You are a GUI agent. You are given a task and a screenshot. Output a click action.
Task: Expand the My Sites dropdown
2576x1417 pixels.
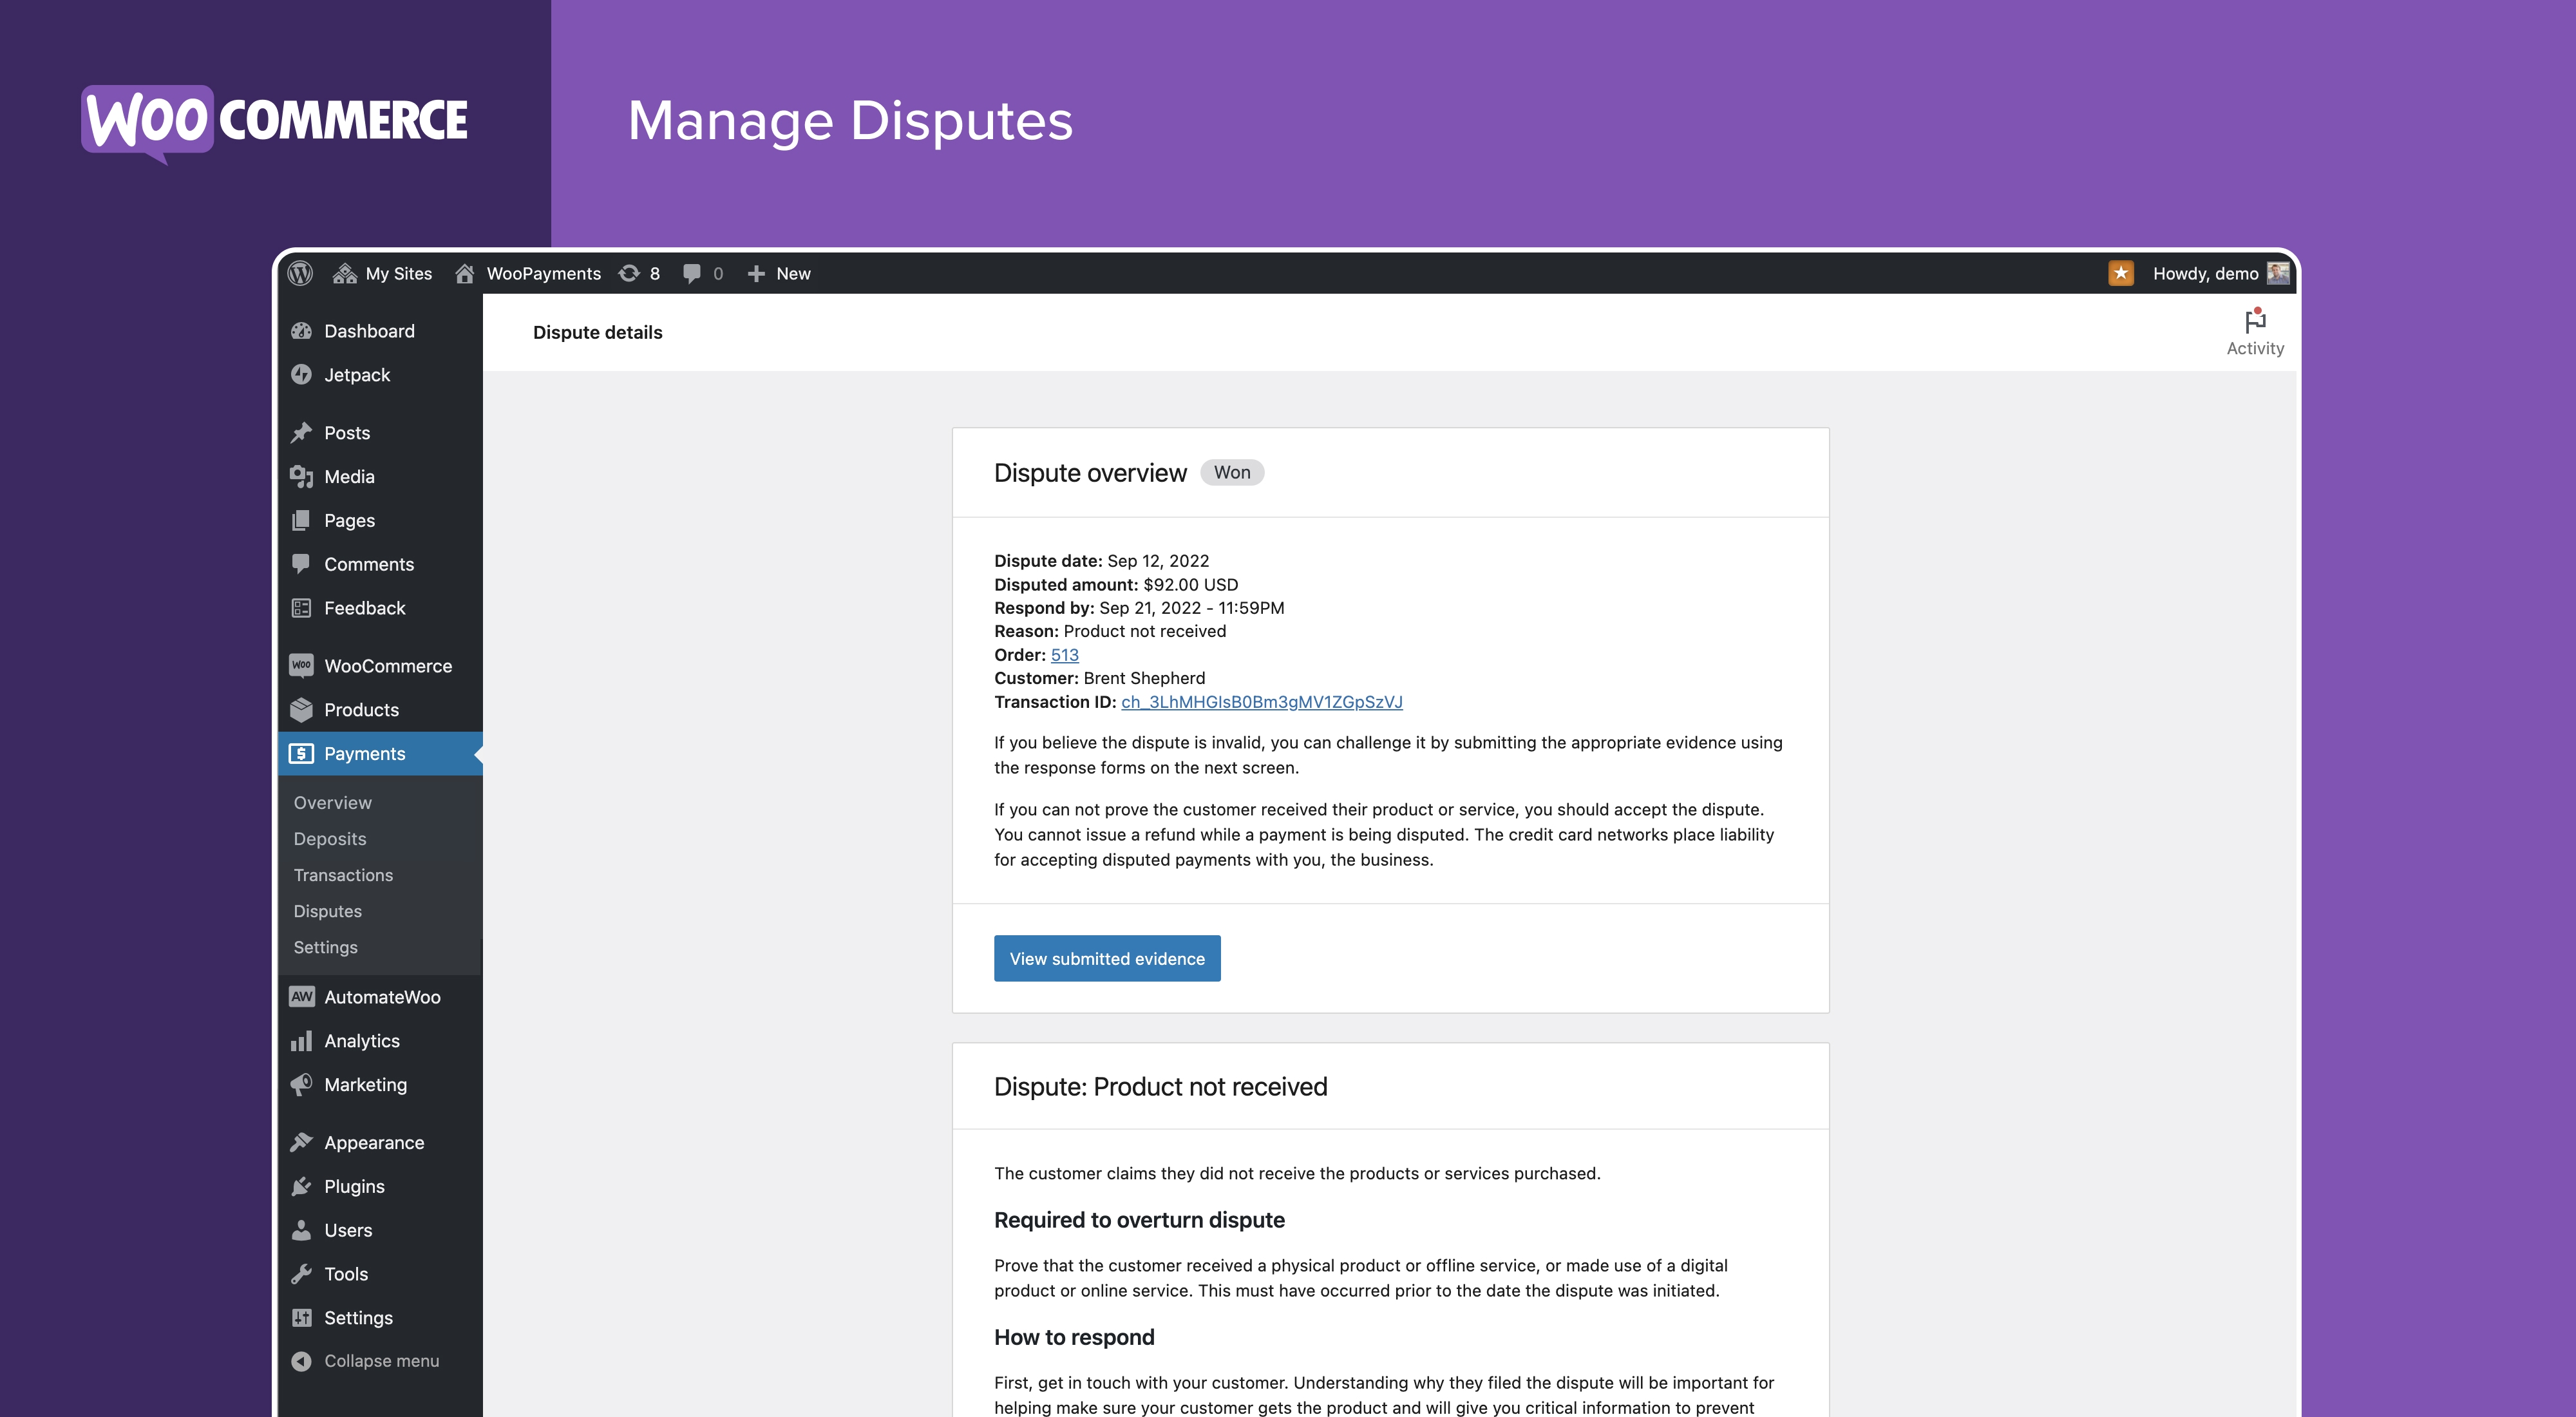click(383, 273)
